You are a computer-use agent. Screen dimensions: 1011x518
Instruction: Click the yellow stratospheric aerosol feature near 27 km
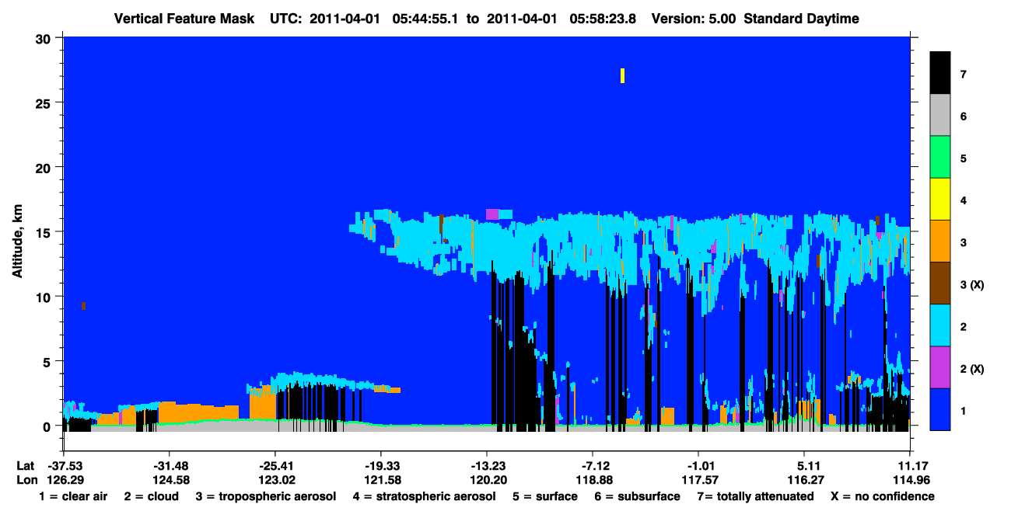623,75
